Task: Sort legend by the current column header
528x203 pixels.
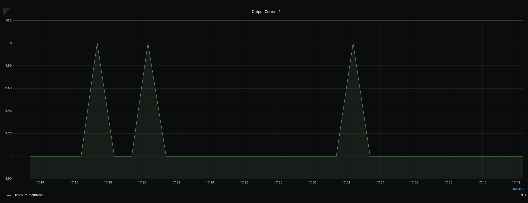Action: 518,189
